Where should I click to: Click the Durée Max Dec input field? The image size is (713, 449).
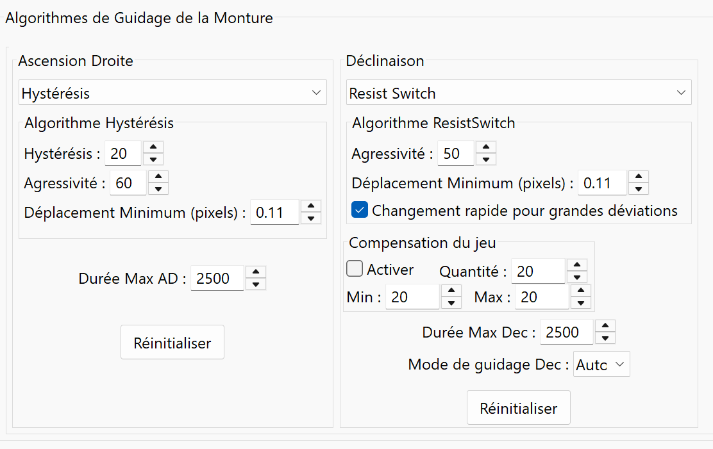[x=567, y=332]
